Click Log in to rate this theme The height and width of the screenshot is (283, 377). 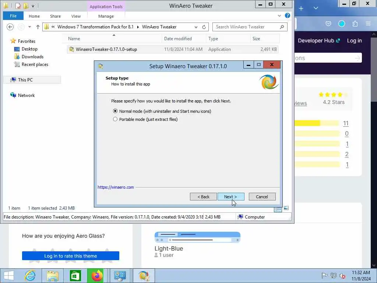71,256
